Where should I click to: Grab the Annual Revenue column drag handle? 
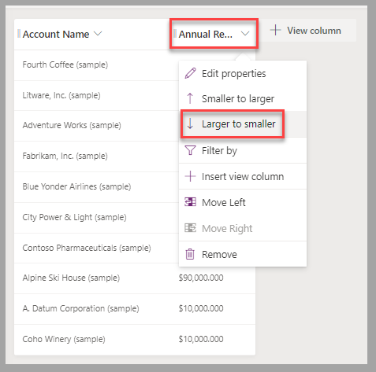coord(175,34)
